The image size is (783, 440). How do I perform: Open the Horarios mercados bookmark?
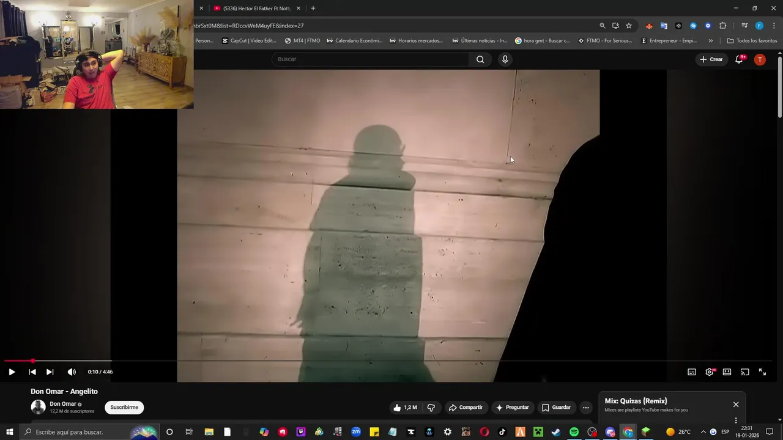point(416,41)
